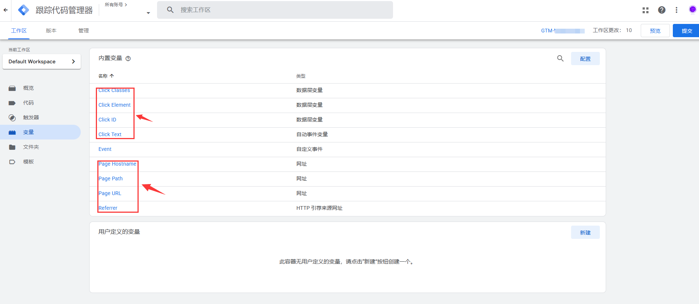Open the Google apps grid
The height and width of the screenshot is (304, 699).
click(646, 10)
